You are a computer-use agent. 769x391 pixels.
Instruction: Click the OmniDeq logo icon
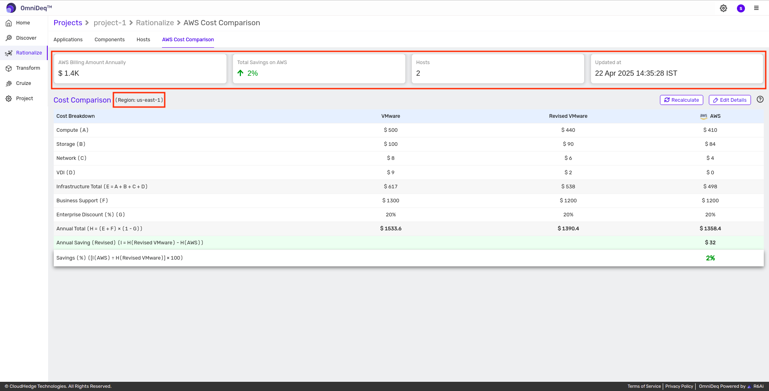coord(11,8)
